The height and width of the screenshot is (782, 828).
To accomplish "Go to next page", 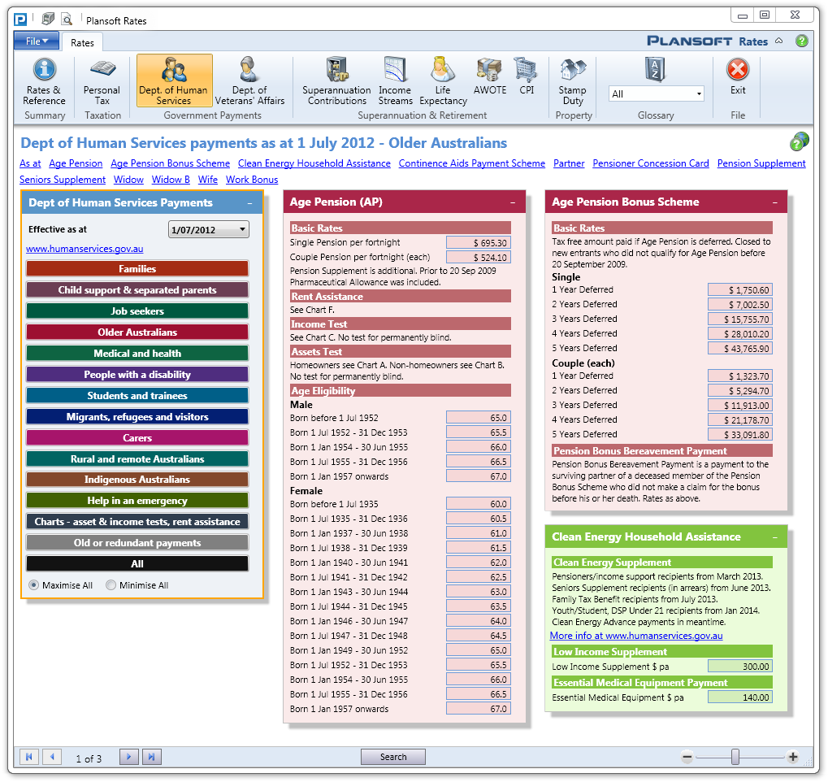I will coord(129,757).
